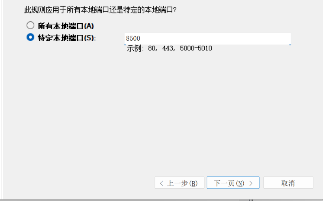Click the left chevron on 上一步 button
The image size is (323, 201).
pos(162,183)
